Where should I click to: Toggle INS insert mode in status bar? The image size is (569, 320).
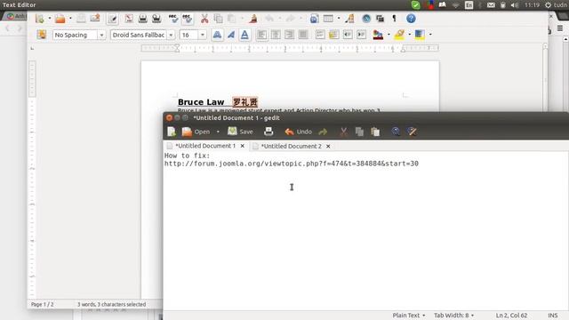pos(553,316)
